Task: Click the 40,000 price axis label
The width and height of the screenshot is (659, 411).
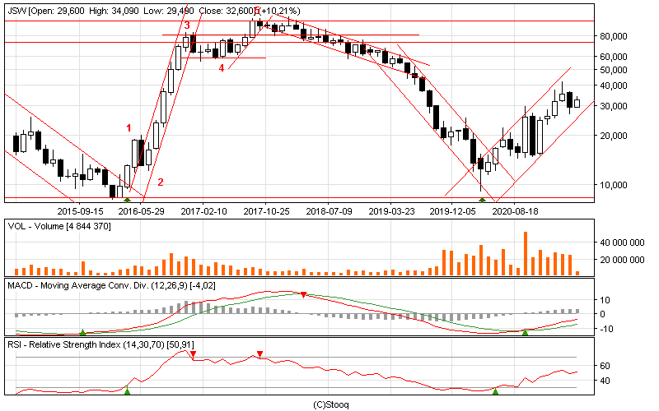Action: 614,85
